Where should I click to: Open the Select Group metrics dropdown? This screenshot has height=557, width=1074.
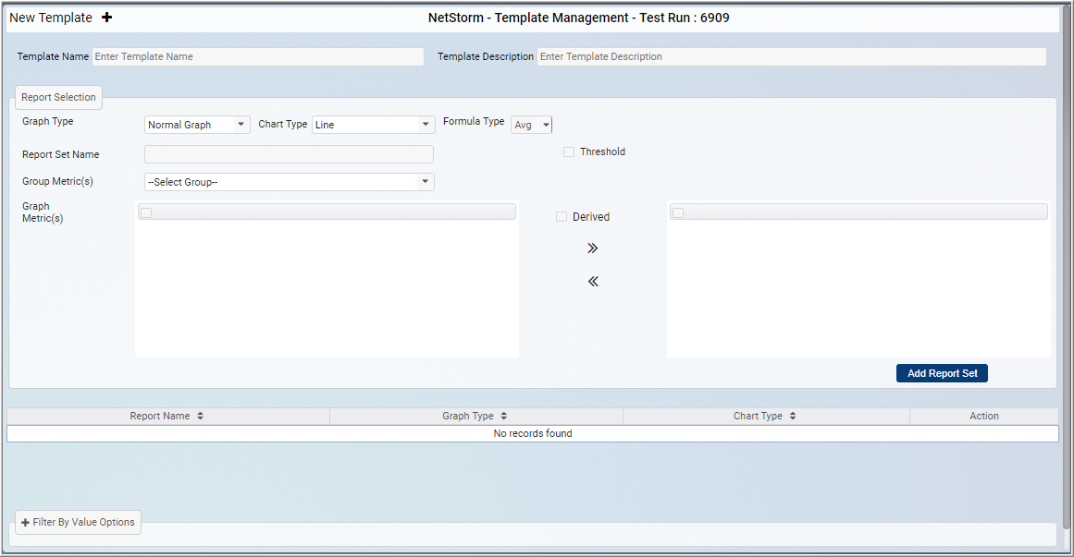click(289, 182)
